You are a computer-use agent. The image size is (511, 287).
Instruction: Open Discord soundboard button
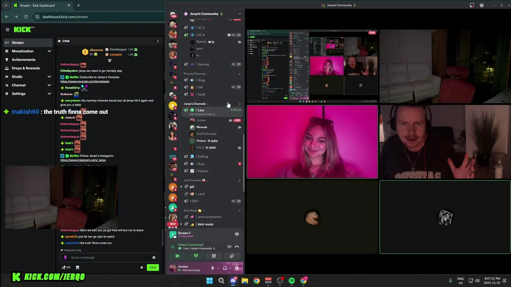click(232, 256)
